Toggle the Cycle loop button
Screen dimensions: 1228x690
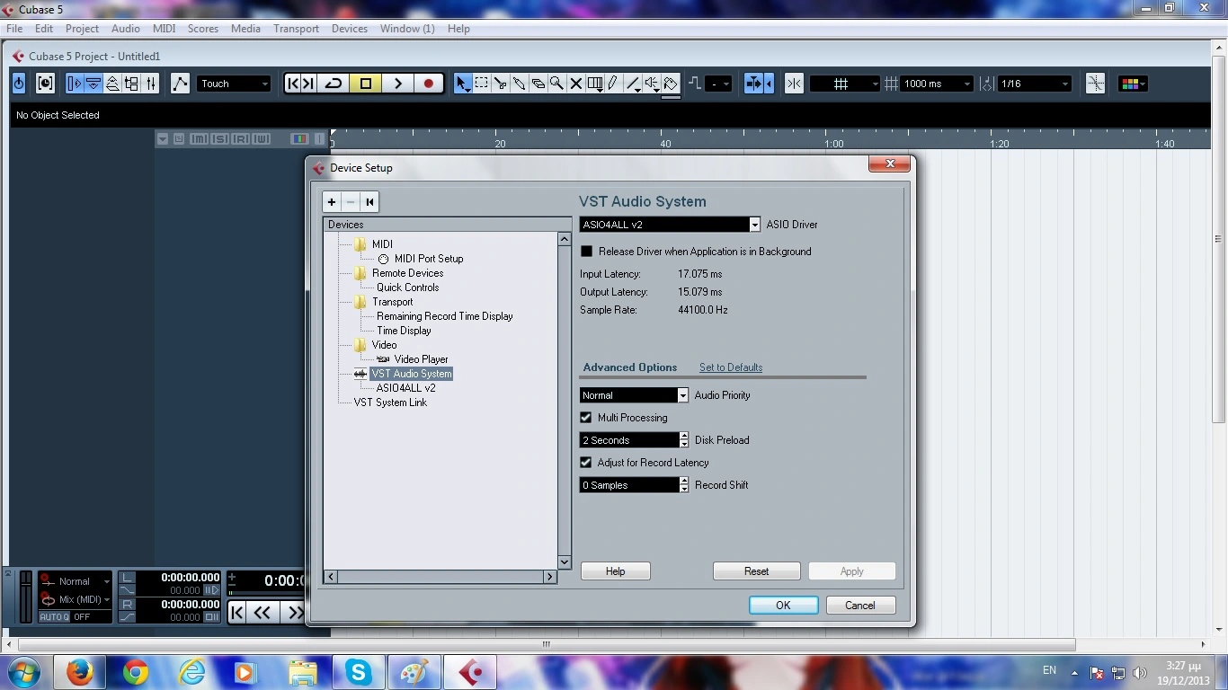pos(334,84)
